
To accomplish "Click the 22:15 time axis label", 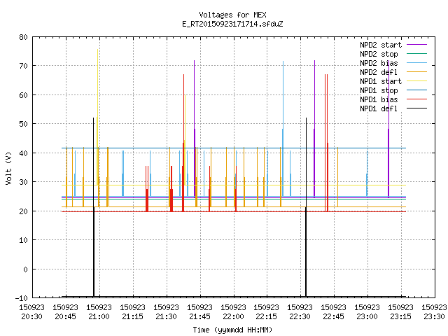I will (x=266, y=316).
